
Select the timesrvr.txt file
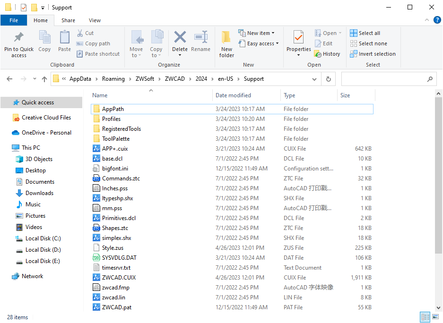pyautogui.click(x=112, y=267)
